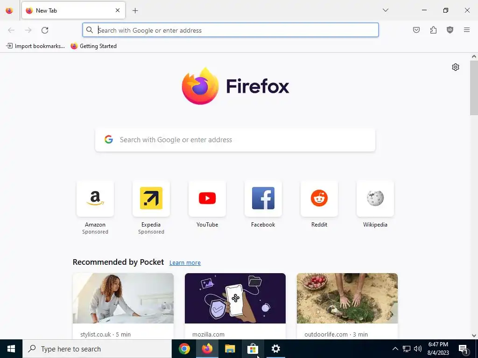
Task: Open the Windows Start menu
Action: pos(11,349)
